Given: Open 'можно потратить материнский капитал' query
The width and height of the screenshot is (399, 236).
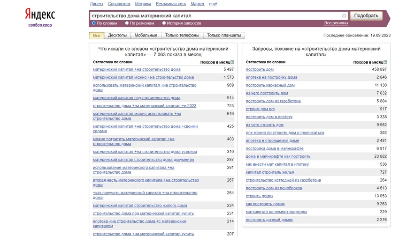Looking at the screenshot, I should pos(134,141).
